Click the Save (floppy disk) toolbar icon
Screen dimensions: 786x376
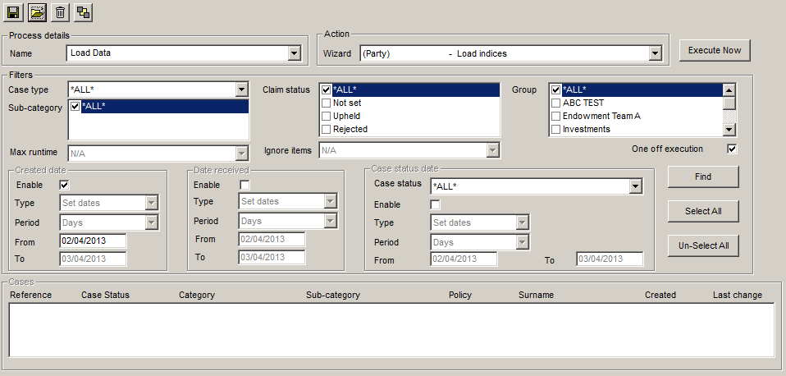(x=13, y=12)
